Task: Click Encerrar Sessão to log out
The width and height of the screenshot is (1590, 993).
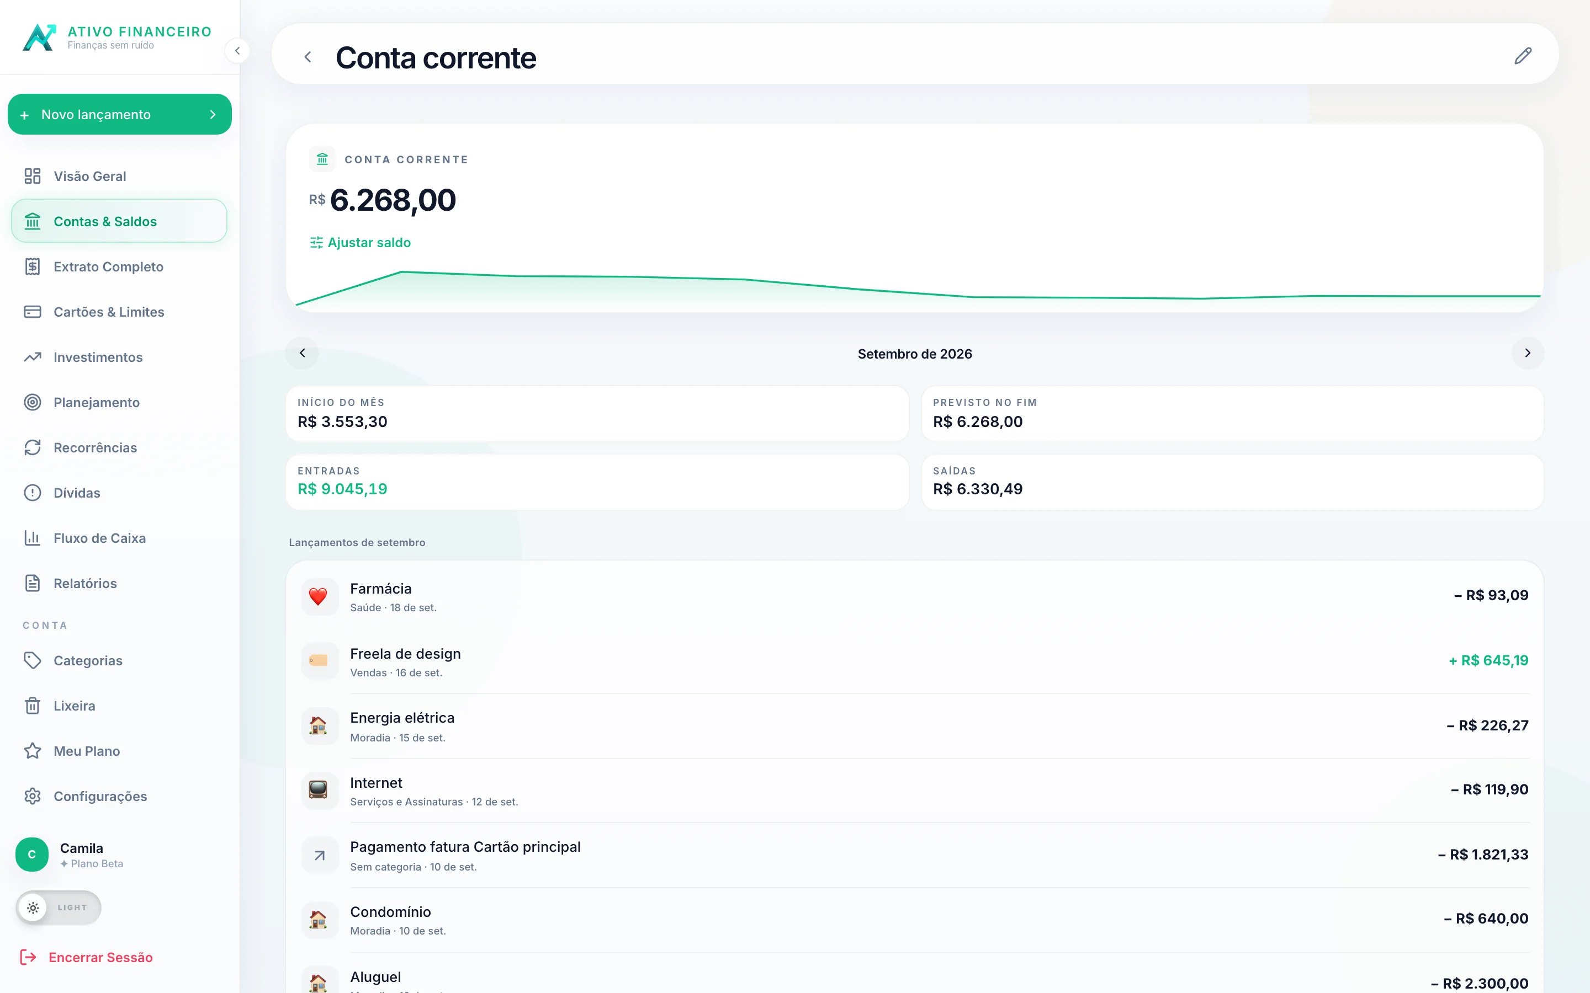Action: [x=87, y=958]
